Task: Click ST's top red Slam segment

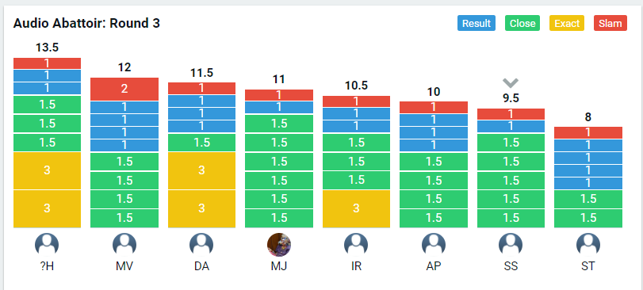Action: pyautogui.click(x=588, y=132)
